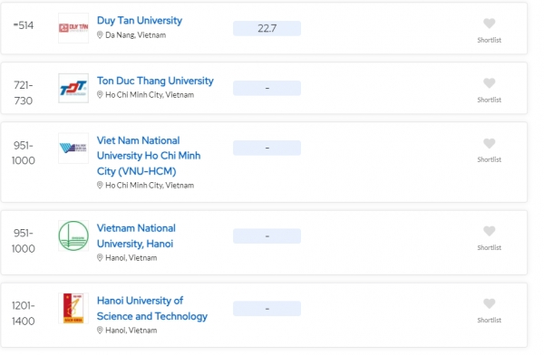This screenshot has width=544, height=355.
Task: Shortlist Hanoi University of Science and Technology
Action: 489,303
